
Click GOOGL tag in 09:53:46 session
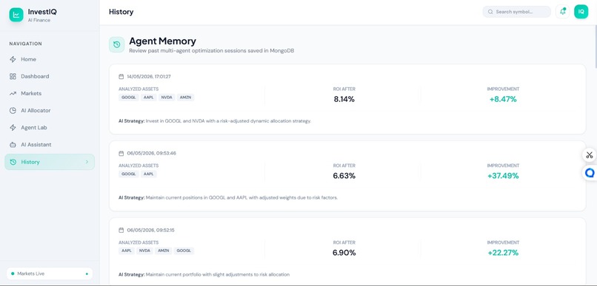129,174
